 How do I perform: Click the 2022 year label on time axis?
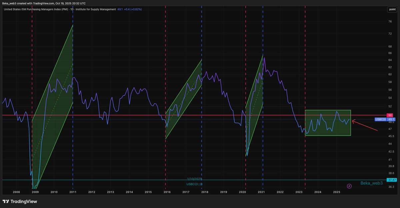pyautogui.click(x=280, y=192)
